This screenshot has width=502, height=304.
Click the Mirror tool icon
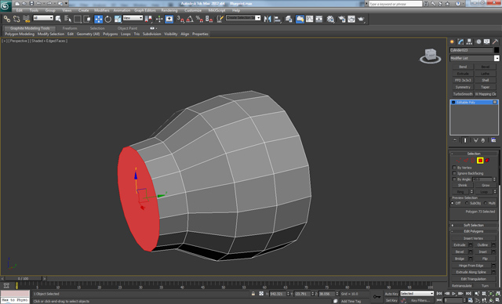267,19
